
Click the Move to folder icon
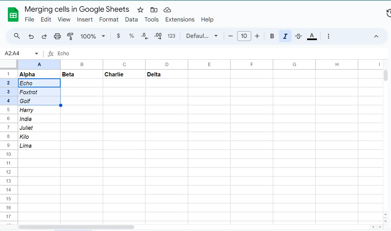[154, 10]
